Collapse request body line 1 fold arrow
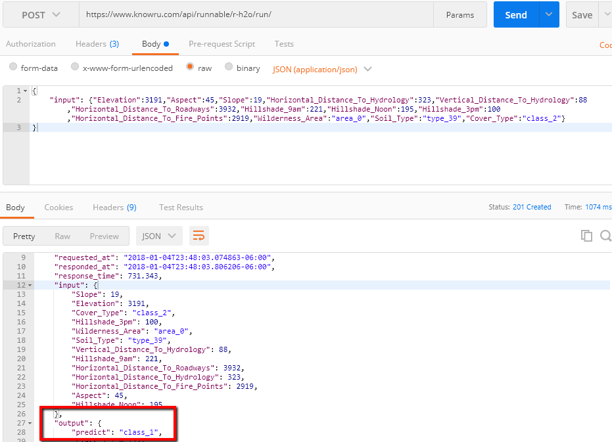This screenshot has width=612, height=442. [x=26, y=91]
